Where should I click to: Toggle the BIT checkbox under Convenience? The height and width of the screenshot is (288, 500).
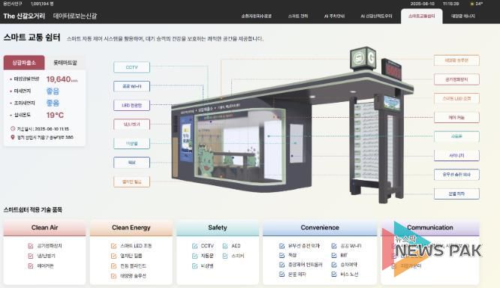pos(334,256)
